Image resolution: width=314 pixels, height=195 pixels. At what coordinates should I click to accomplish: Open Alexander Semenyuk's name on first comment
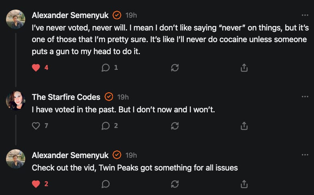pyautogui.click(x=70, y=15)
